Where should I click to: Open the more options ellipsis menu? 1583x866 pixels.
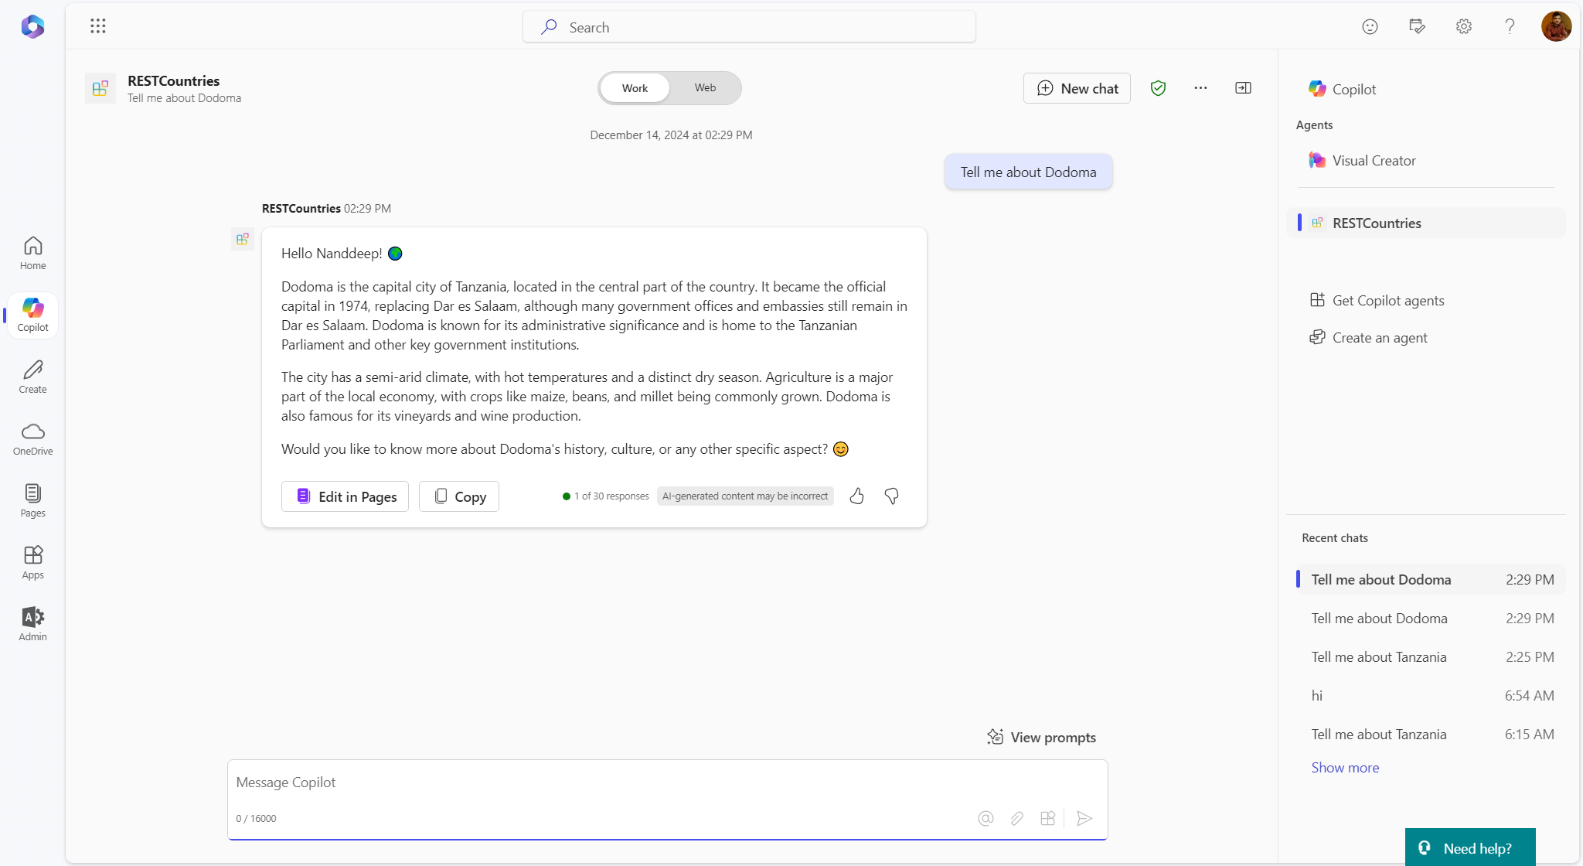[1200, 88]
